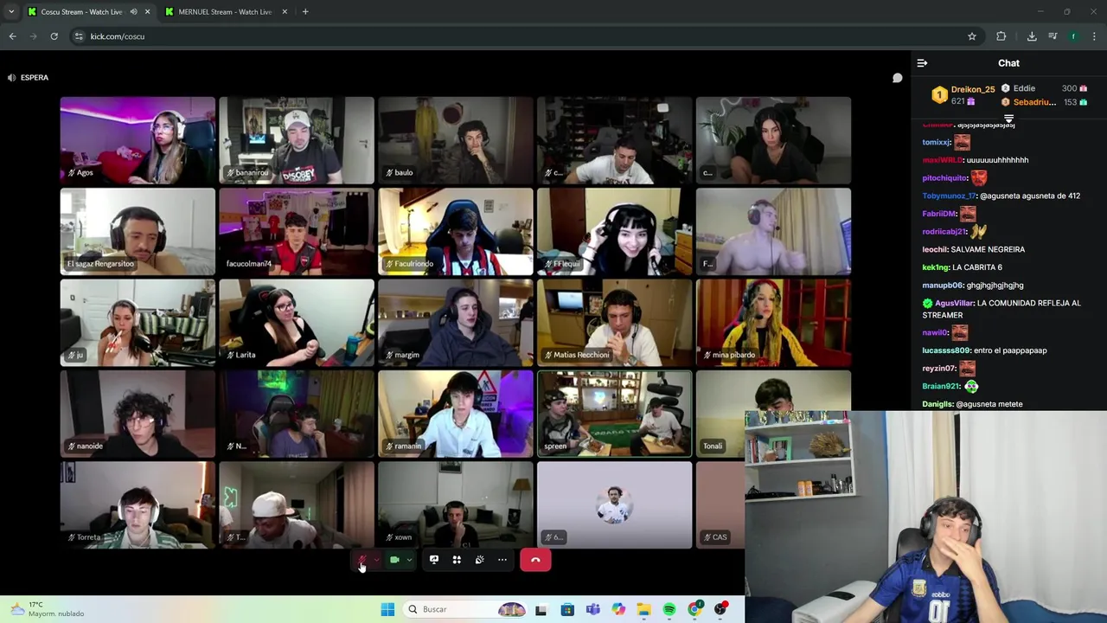View site information icon in address bar

pyautogui.click(x=79, y=36)
